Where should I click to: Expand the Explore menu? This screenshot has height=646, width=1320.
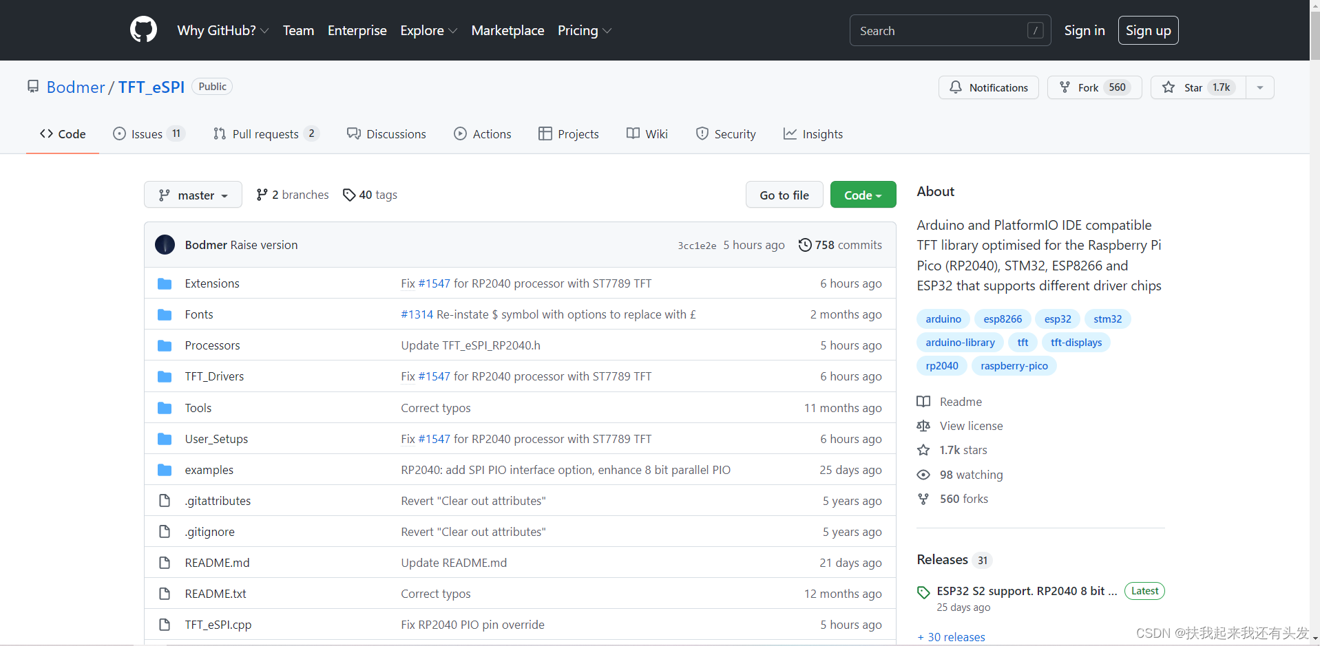(428, 30)
